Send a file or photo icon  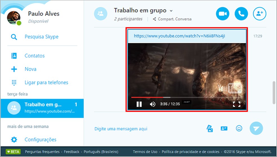[x=210, y=128]
